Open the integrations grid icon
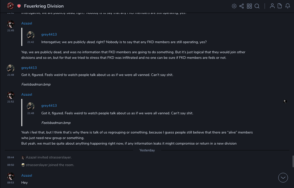Image resolution: width=294 pixels, height=188 pixels. pyautogui.click(x=249, y=6)
